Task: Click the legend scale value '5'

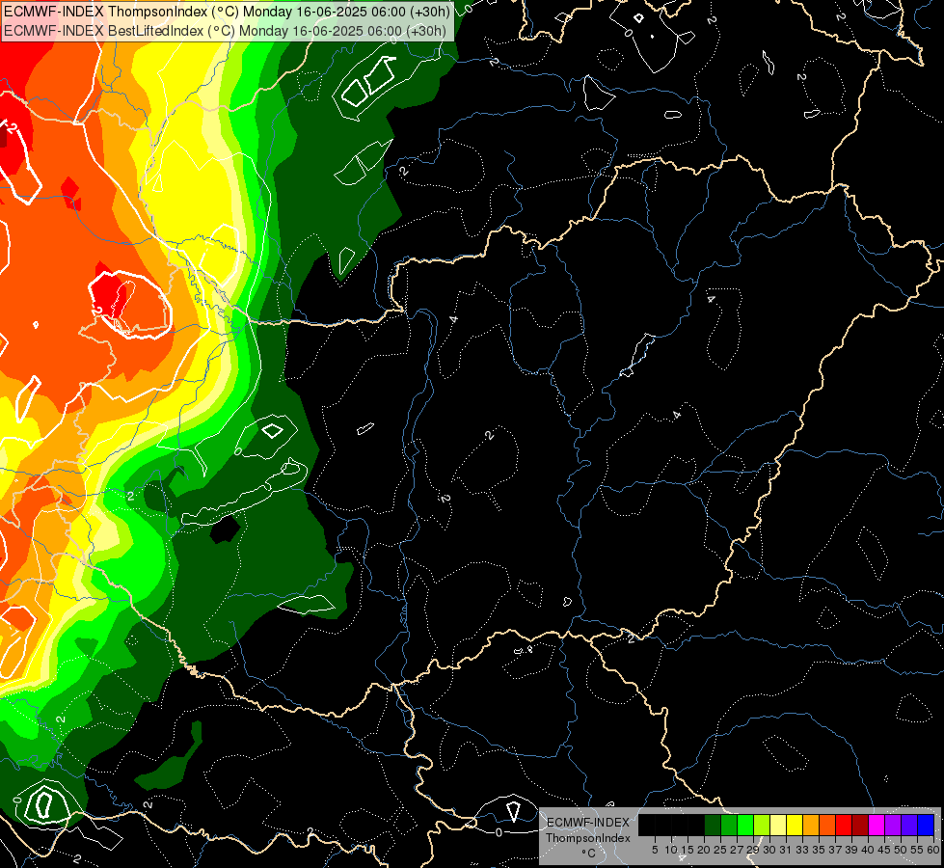Action: pos(655,850)
